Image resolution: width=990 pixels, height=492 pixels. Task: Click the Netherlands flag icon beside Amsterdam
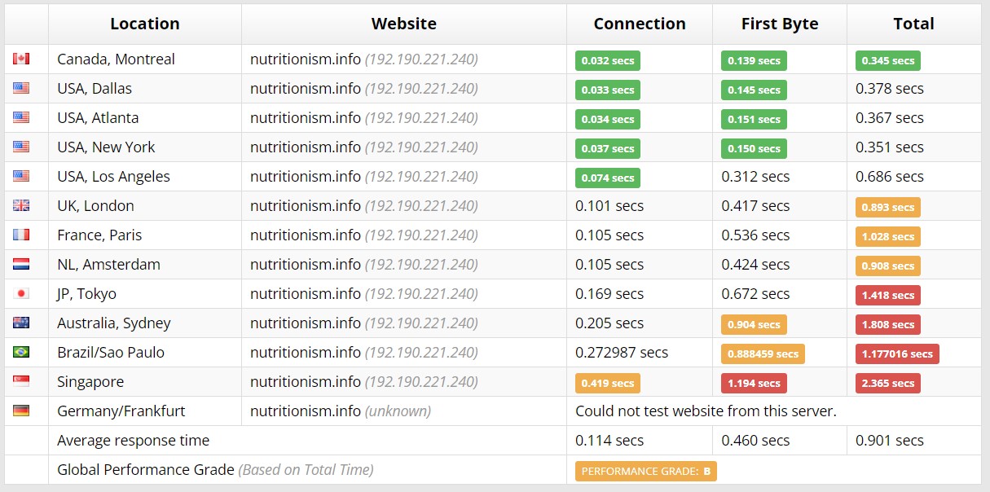pyautogui.click(x=21, y=264)
